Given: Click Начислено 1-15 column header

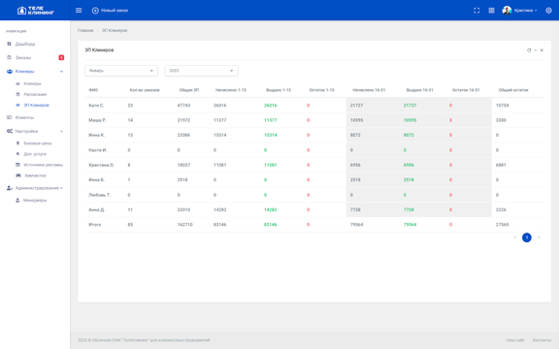Looking at the screenshot, I should (231, 90).
